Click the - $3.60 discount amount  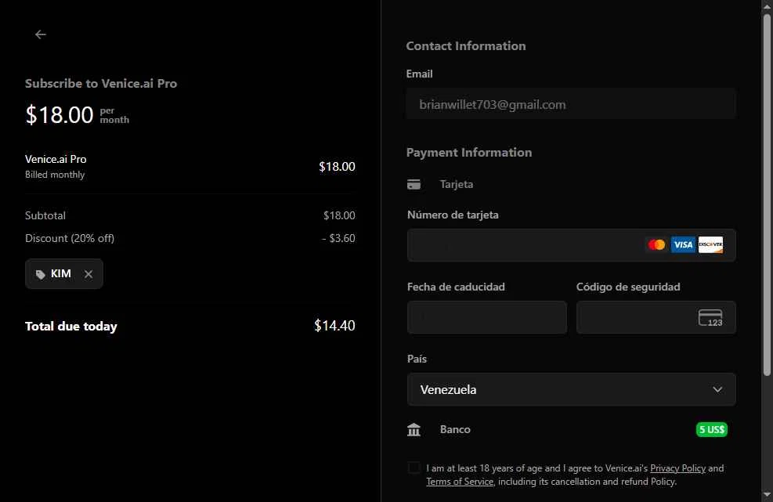tap(338, 238)
